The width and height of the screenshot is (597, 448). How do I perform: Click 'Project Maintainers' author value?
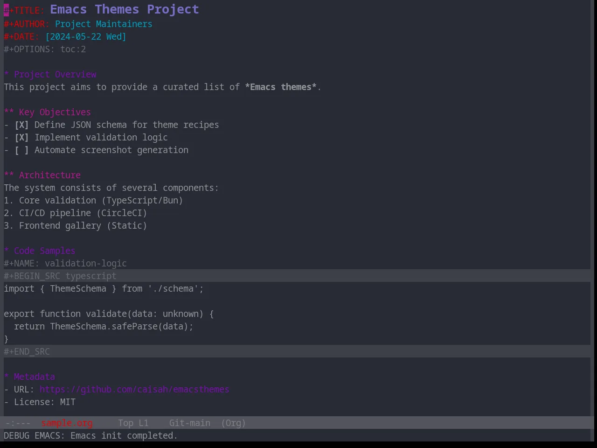104,24
